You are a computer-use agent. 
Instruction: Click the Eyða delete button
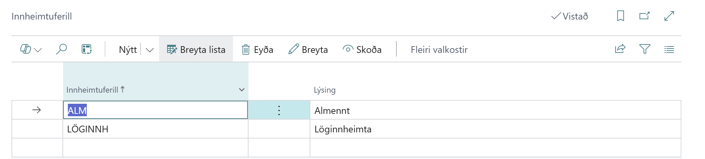point(257,50)
